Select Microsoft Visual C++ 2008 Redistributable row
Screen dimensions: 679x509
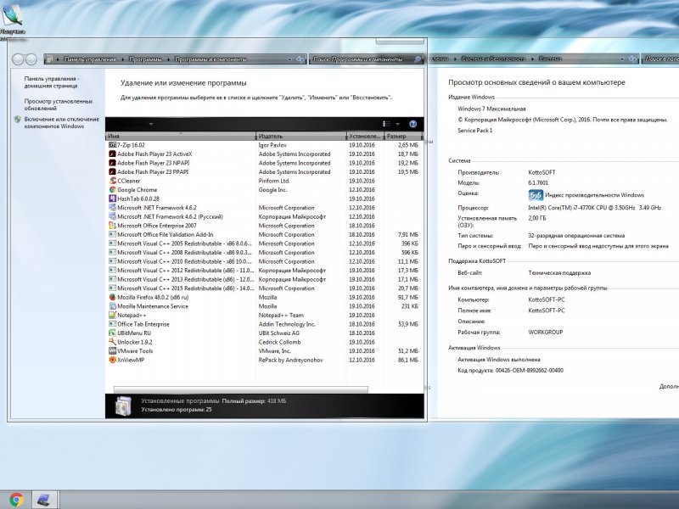point(264,252)
